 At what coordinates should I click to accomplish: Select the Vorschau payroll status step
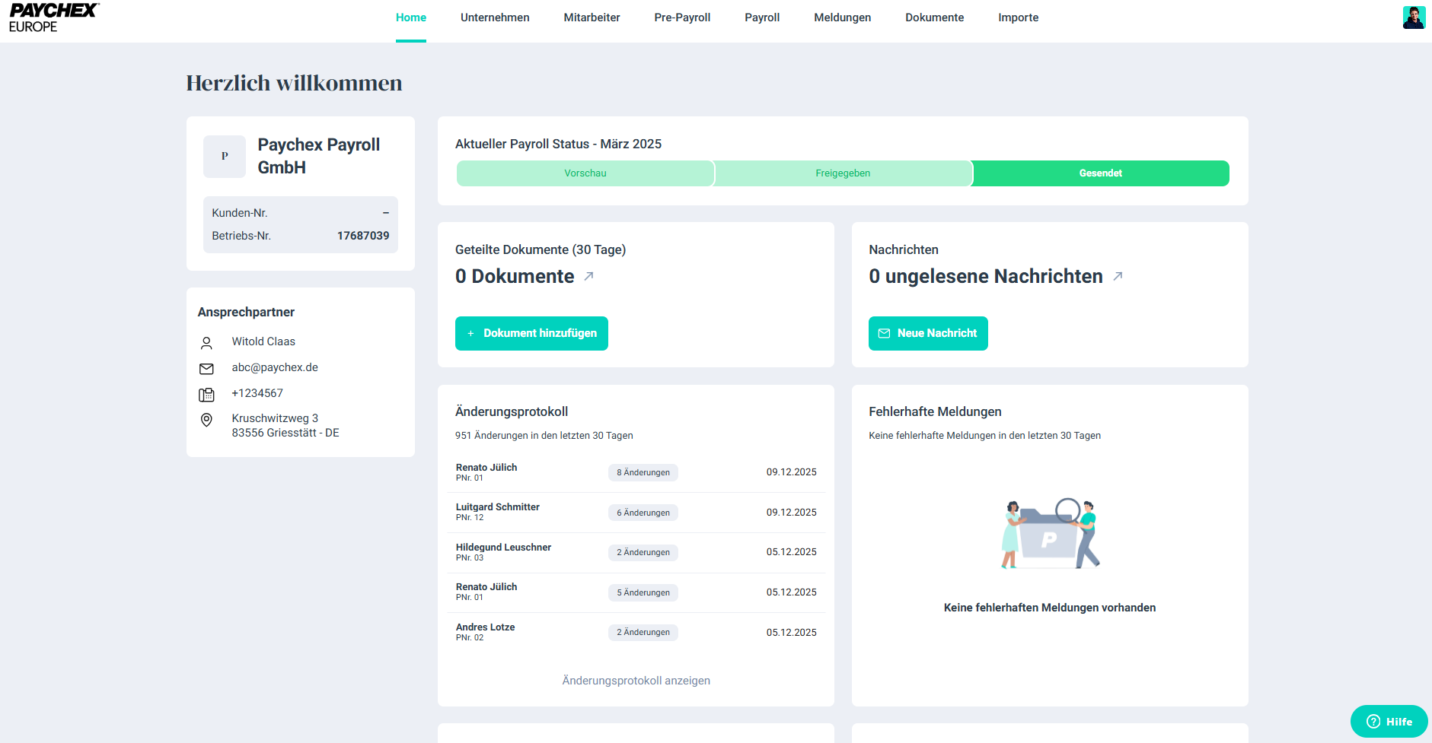[x=585, y=173]
